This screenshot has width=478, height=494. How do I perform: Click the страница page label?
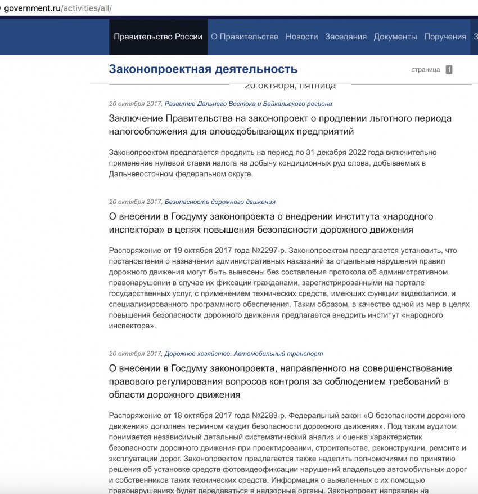pyautogui.click(x=425, y=70)
